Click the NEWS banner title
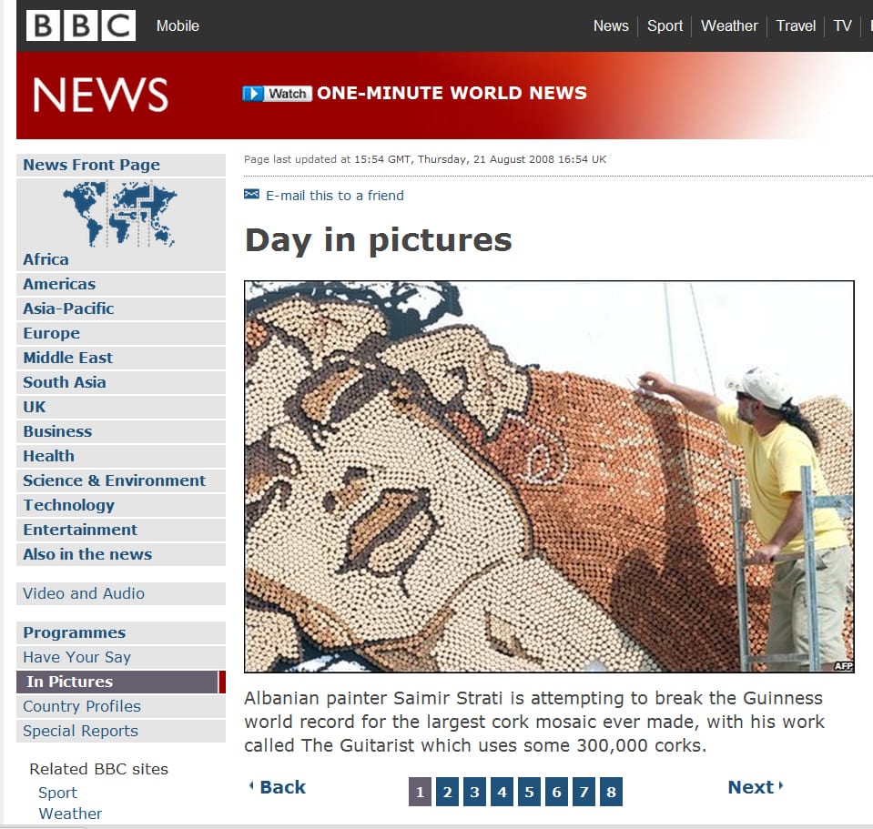The height and width of the screenshot is (829, 873). coord(100,95)
